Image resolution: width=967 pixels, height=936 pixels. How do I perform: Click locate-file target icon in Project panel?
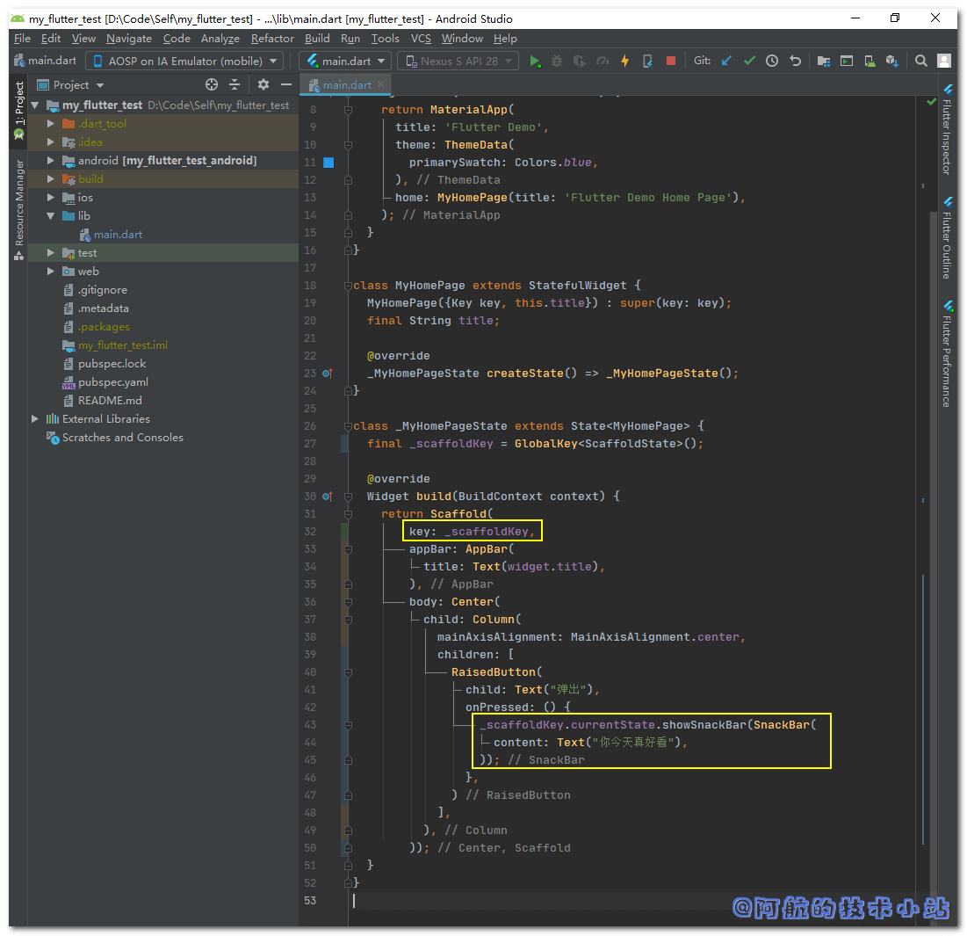(212, 84)
